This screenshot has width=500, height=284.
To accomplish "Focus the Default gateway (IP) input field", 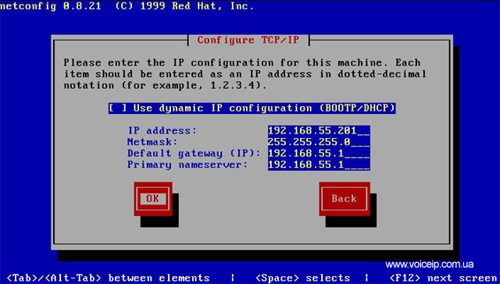I will (x=319, y=154).
